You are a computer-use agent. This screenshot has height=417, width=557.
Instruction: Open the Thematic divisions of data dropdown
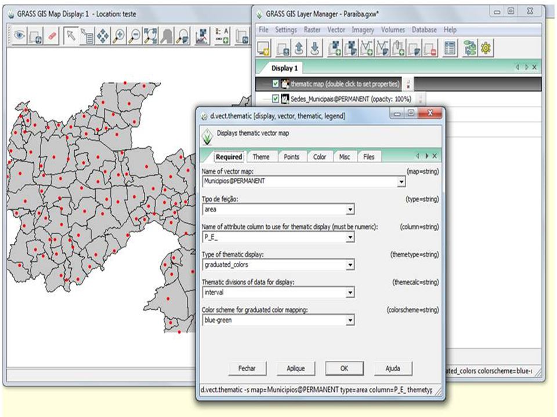tap(350, 292)
